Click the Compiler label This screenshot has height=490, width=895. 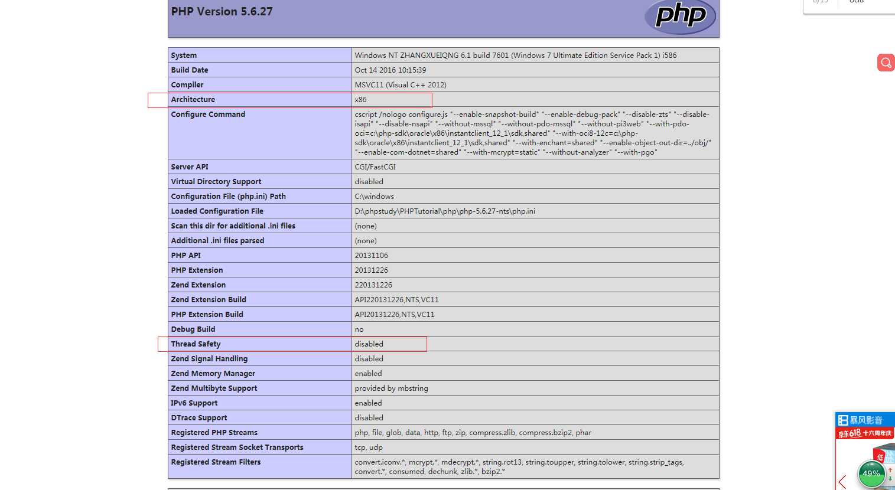coord(187,85)
